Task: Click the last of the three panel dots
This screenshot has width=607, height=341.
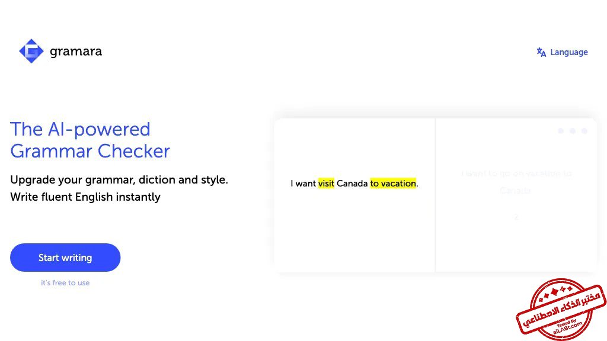Action: [584, 131]
